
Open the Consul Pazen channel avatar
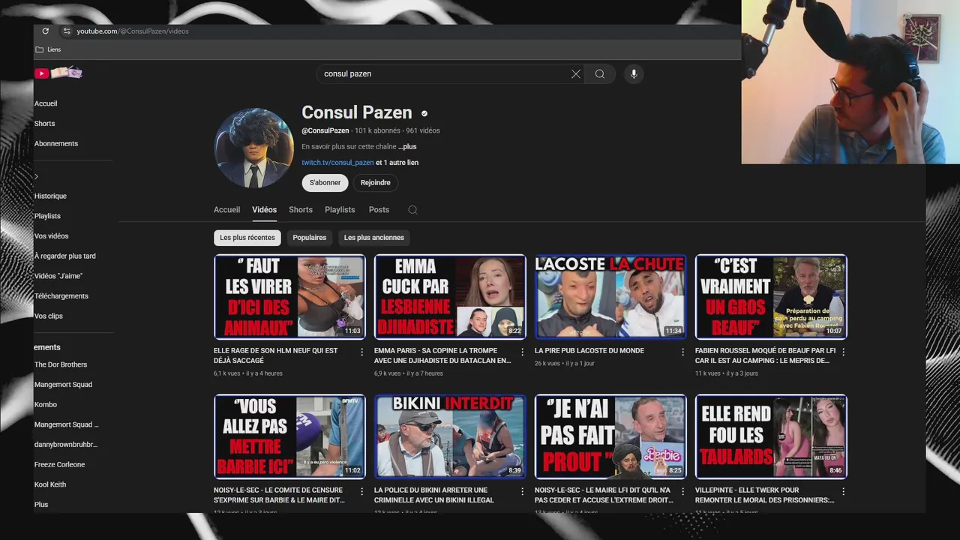253,148
